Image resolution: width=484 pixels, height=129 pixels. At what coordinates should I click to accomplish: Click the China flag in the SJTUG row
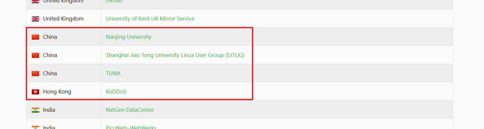point(35,55)
